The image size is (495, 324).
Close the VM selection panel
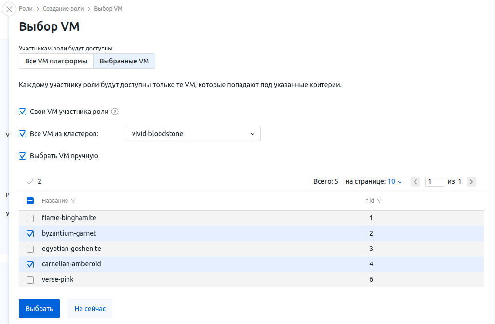coord(9,9)
